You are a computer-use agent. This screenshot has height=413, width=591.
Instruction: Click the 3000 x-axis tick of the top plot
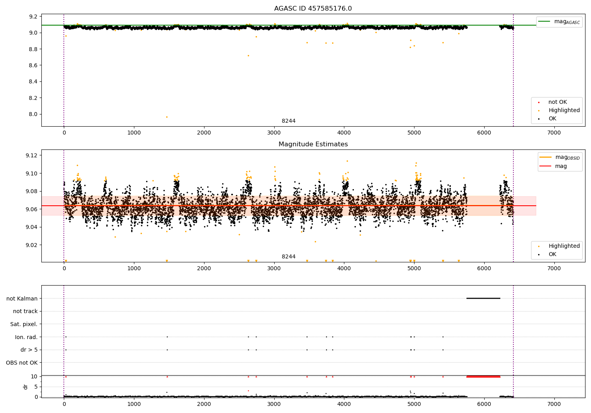tap(274, 133)
